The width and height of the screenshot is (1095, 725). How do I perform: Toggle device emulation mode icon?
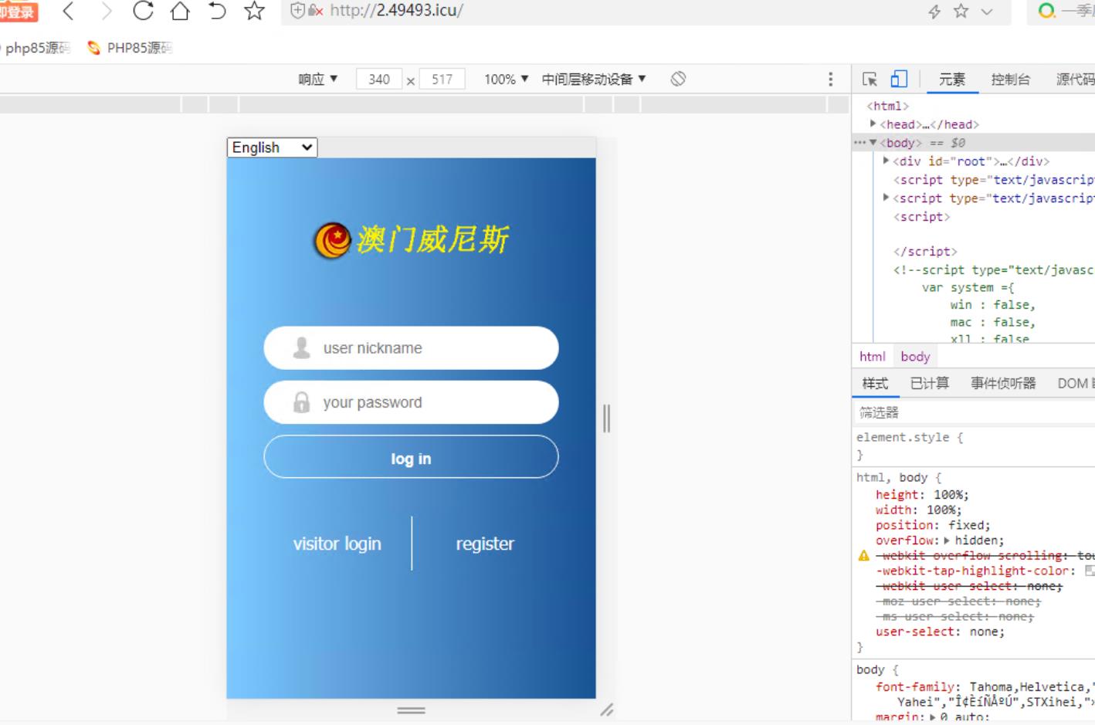[899, 79]
